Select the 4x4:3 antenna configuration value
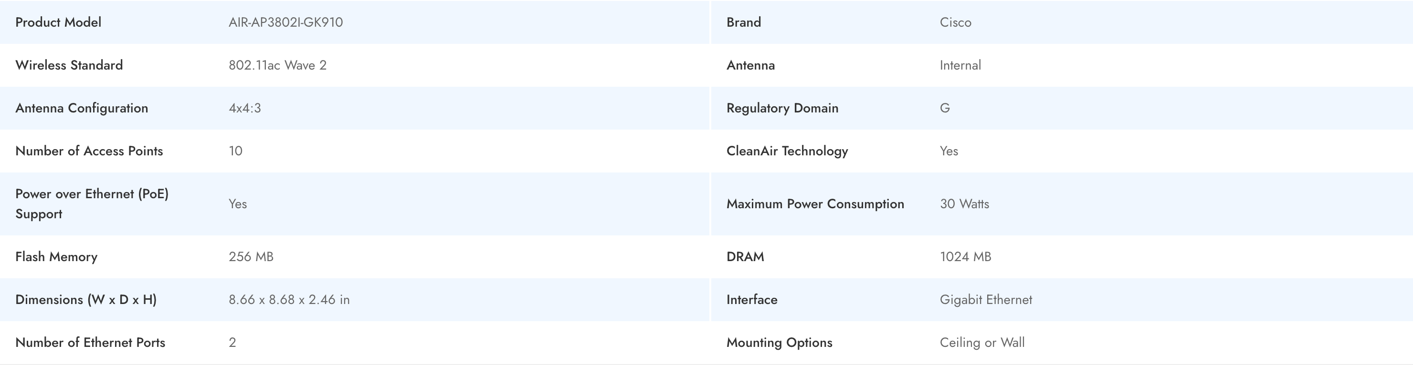This screenshot has width=1413, height=365. (244, 108)
